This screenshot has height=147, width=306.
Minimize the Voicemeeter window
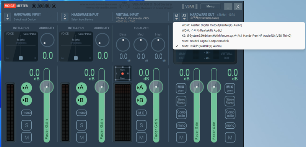(228, 6)
